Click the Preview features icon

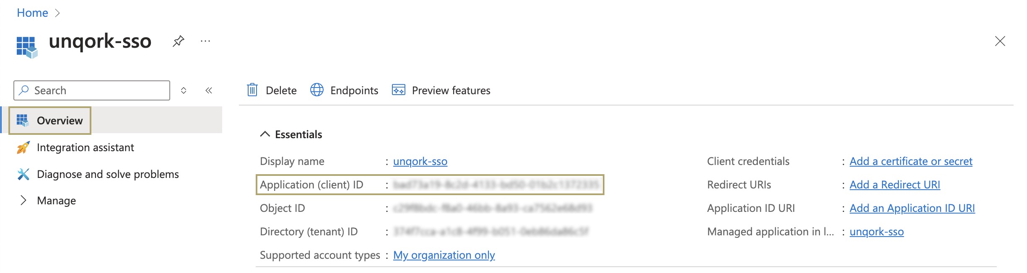point(399,90)
